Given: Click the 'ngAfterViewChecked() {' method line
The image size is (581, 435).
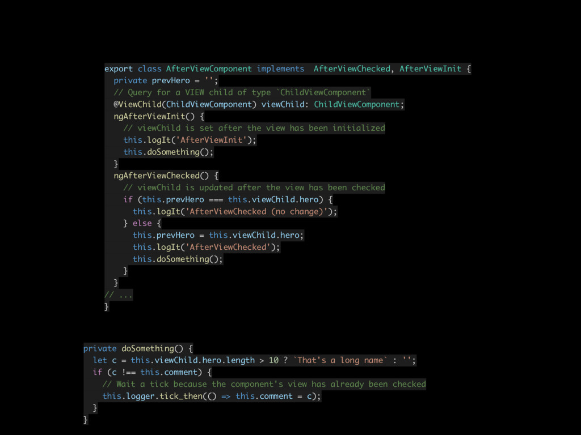Looking at the screenshot, I should (x=166, y=176).
